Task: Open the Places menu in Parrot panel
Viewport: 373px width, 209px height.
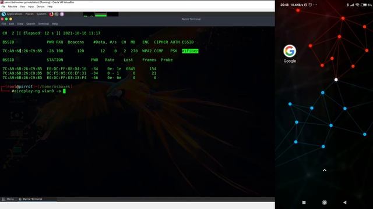Action: [30, 14]
